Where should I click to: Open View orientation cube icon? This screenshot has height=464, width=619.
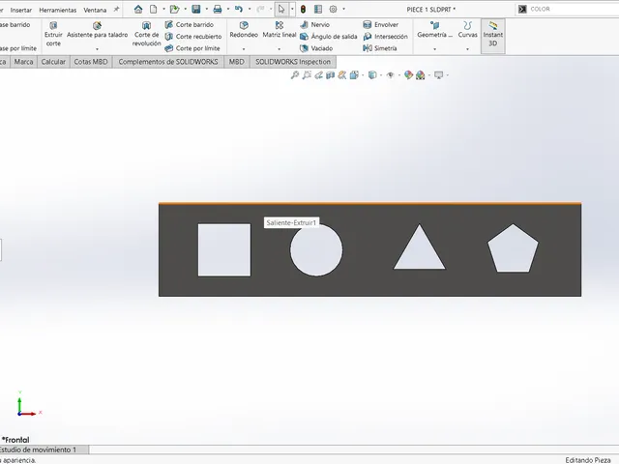[x=354, y=75]
